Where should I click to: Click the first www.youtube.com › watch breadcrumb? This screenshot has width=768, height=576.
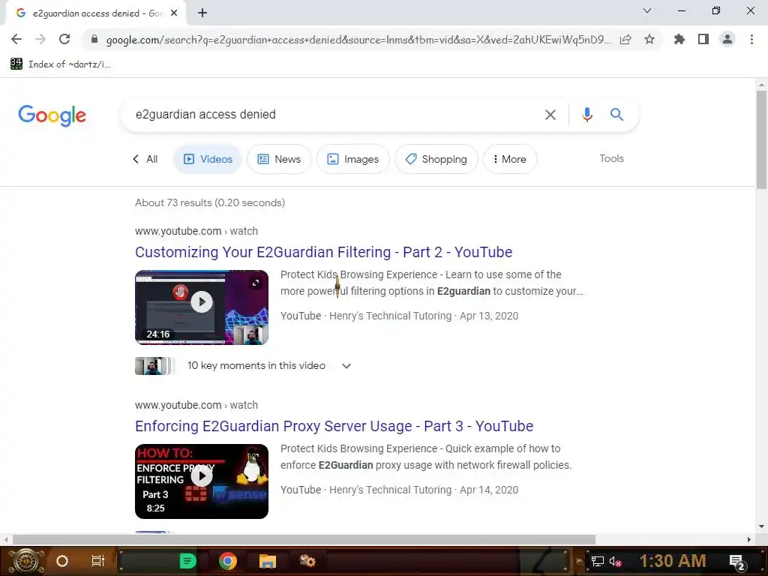tap(196, 231)
